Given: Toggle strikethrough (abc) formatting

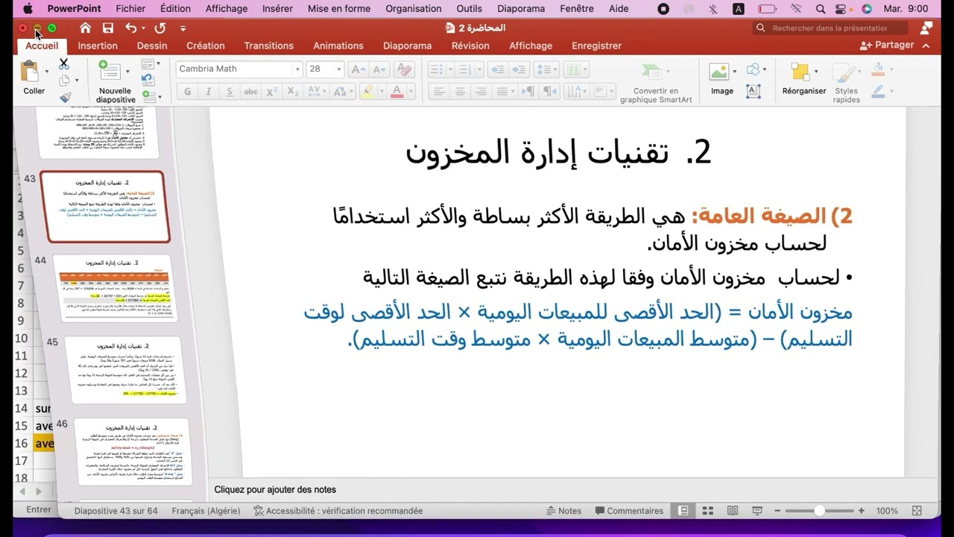Looking at the screenshot, I should (251, 92).
